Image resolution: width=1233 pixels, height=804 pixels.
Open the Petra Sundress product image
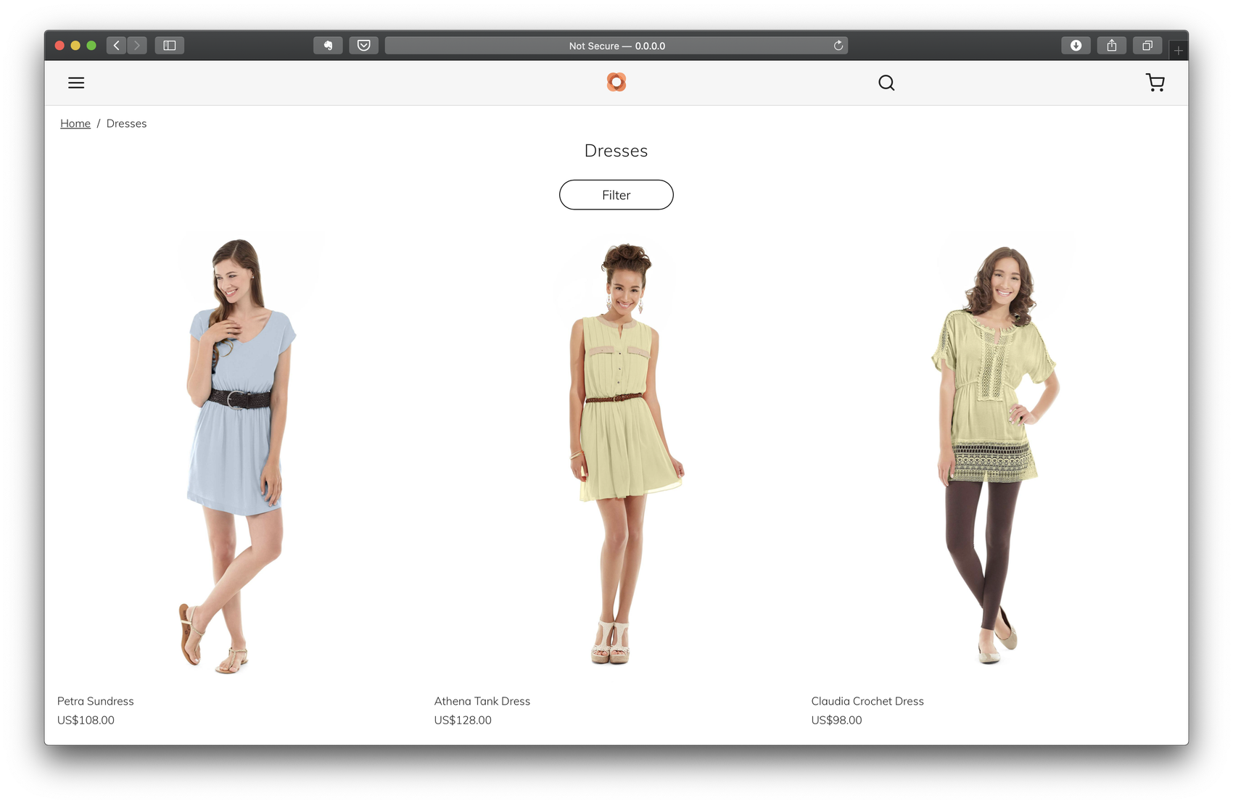click(x=239, y=455)
